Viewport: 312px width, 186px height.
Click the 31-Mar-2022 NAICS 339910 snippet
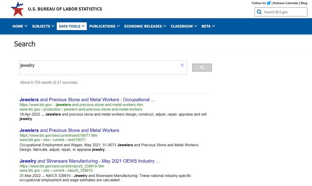click(x=105, y=178)
